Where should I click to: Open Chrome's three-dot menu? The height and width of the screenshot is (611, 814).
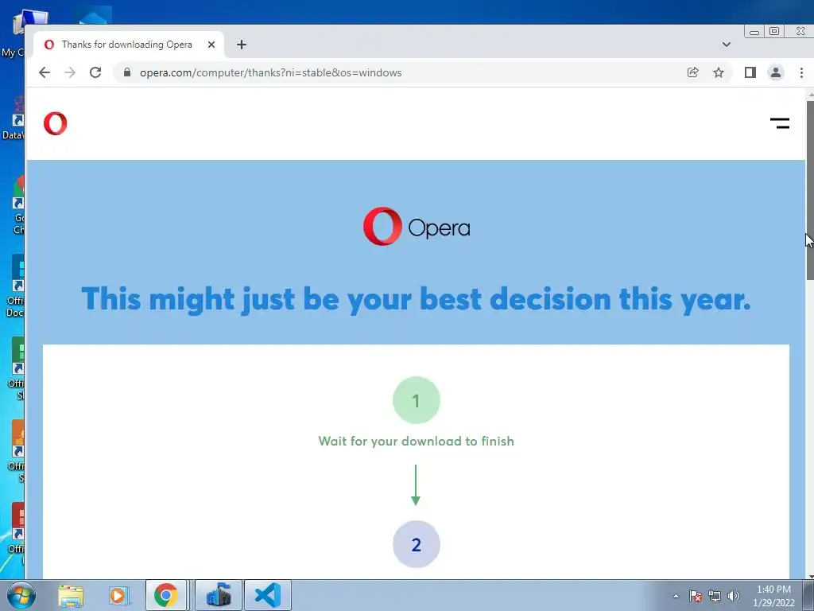coord(801,72)
